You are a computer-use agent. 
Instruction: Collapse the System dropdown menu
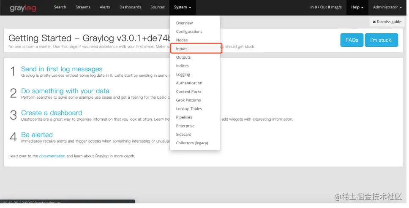coord(183,7)
